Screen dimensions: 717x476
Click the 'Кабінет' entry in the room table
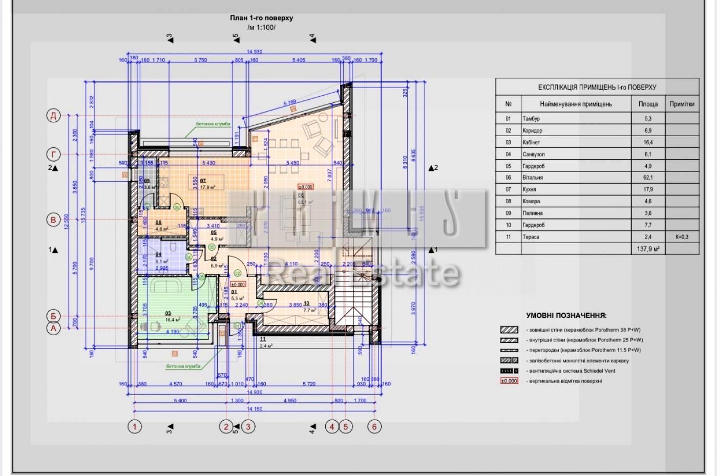pos(531,142)
